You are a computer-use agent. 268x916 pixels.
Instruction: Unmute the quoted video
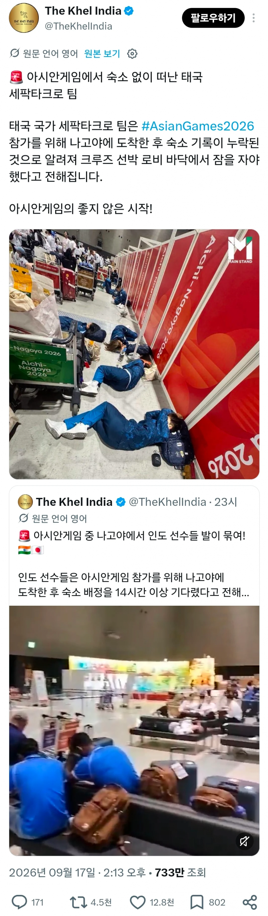(245, 841)
